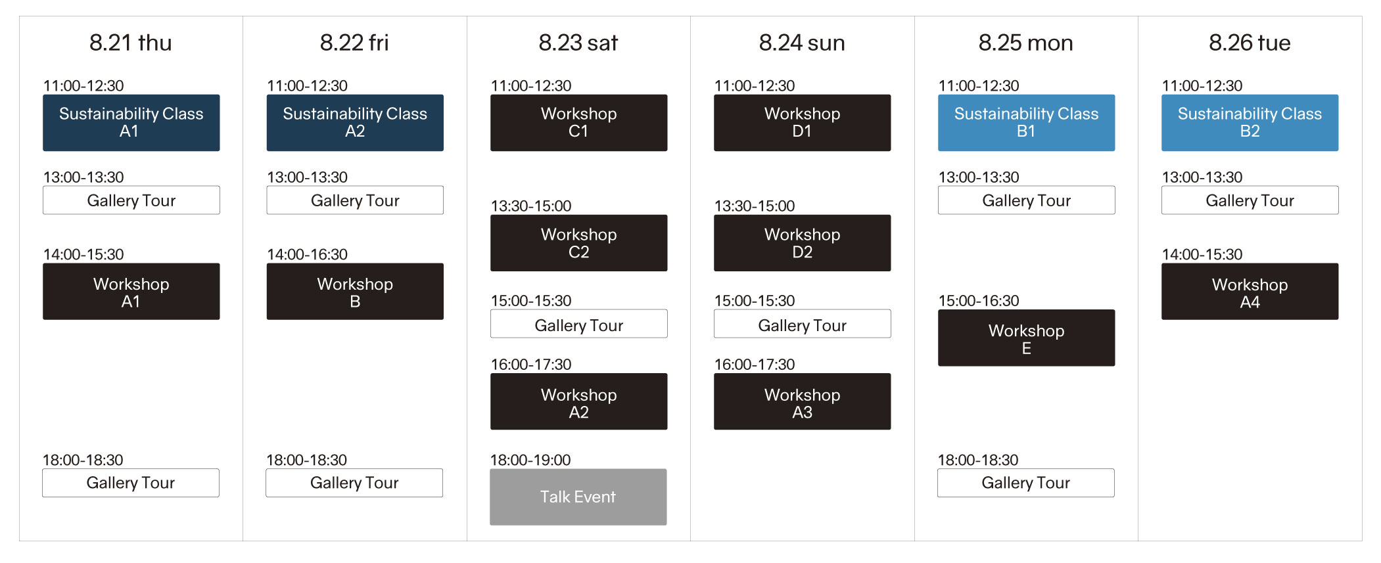Image resolution: width=1381 pixels, height=563 pixels.
Task: Open the Workshop D1 session
Action: point(802,123)
